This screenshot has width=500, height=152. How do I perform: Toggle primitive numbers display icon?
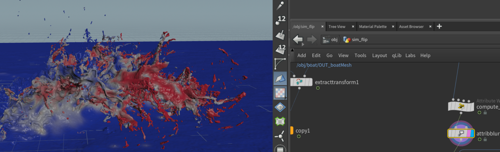280,49
